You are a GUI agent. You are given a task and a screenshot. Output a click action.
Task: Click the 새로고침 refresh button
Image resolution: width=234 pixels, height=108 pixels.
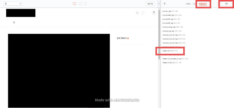(x=150, y=4)
